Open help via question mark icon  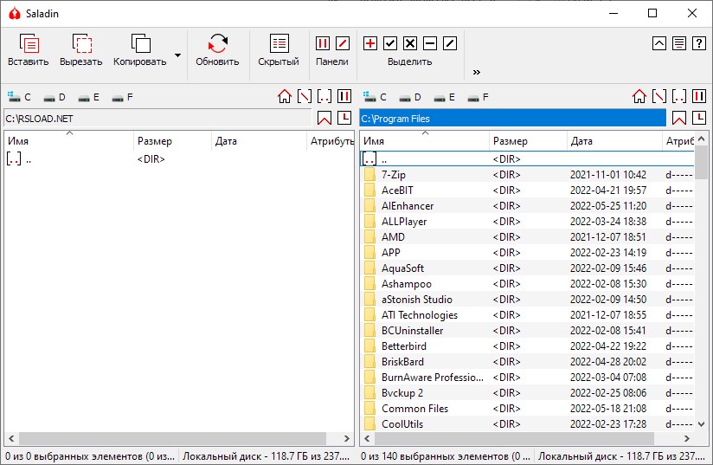pos(699,43)
